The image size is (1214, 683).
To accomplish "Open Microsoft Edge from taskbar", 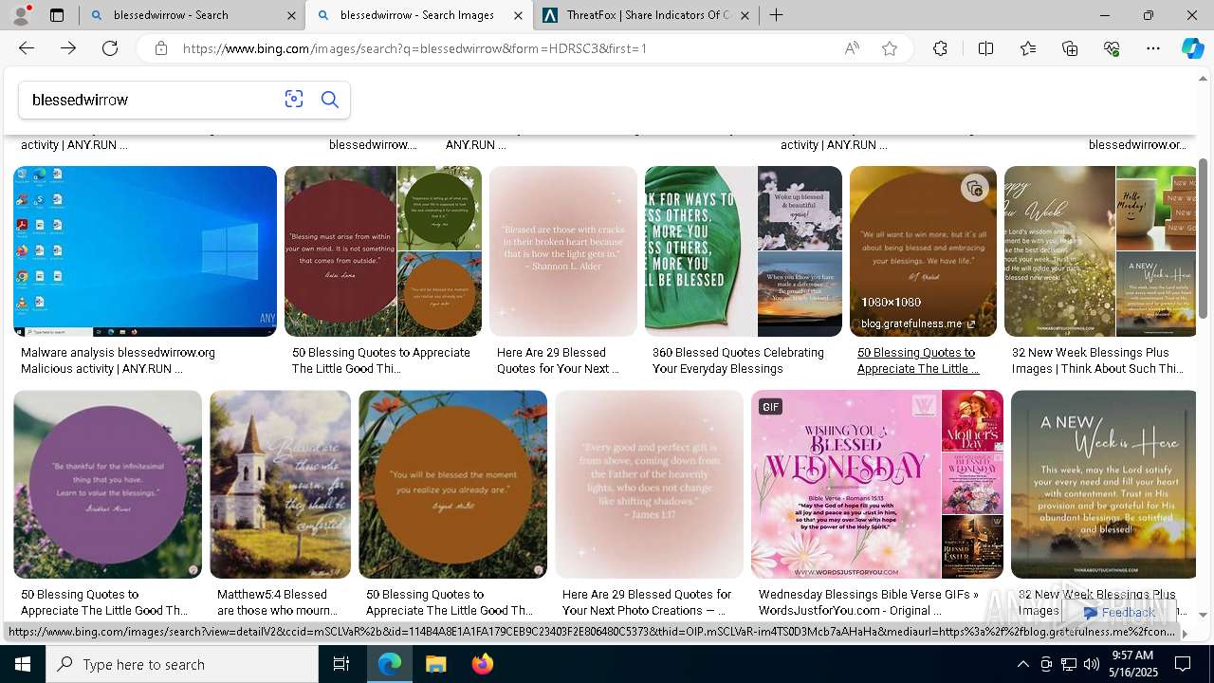I will pos(390,664).
